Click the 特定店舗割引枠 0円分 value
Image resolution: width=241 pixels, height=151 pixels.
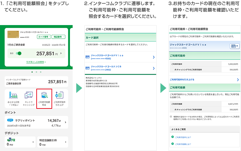tap(42, 144)
